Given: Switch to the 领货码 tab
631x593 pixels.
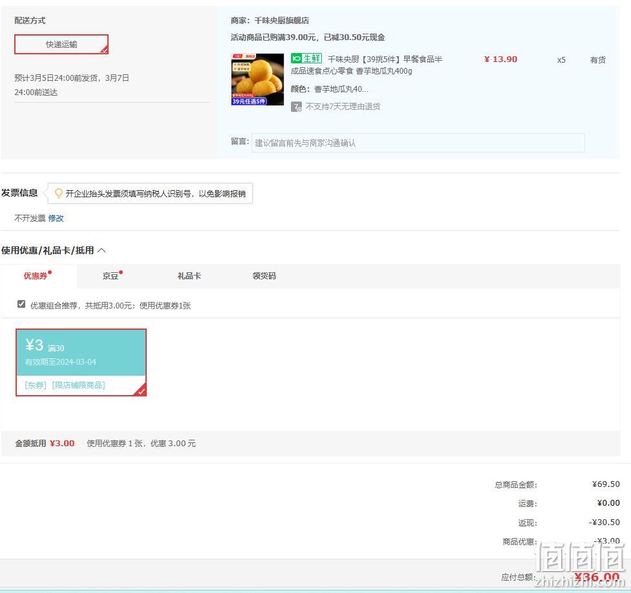Looking at the screenshot, I should click(264, 275).
